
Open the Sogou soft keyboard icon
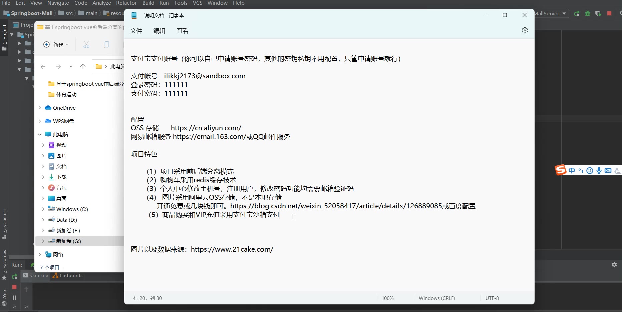(608, 171)
